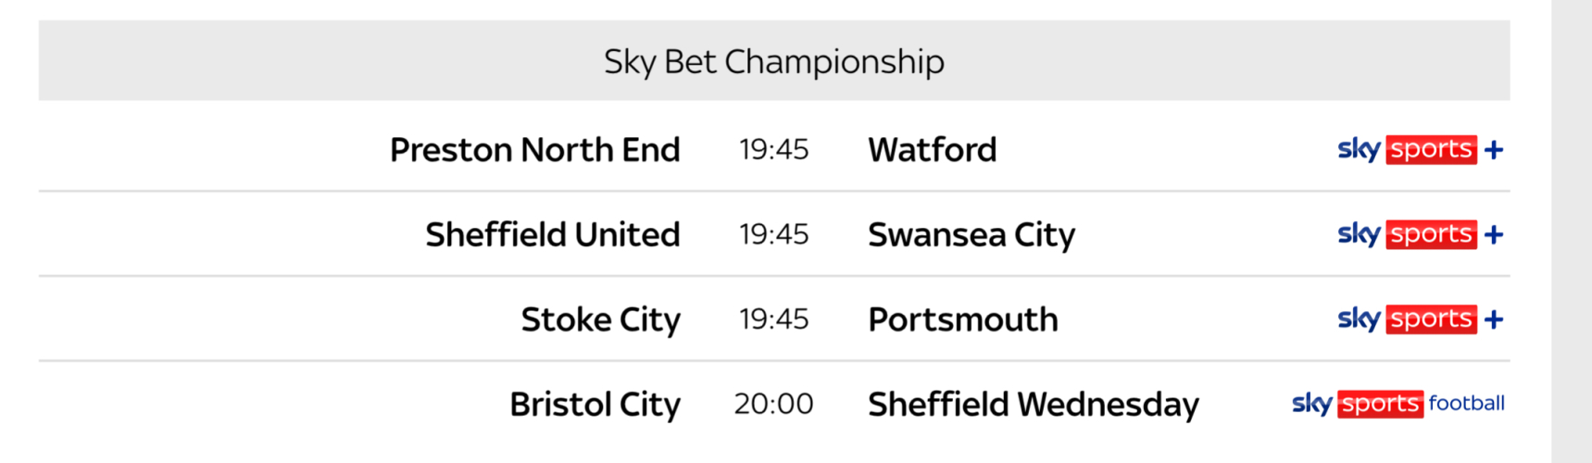Click the word 'football' in channel logo

(1466, 404)
